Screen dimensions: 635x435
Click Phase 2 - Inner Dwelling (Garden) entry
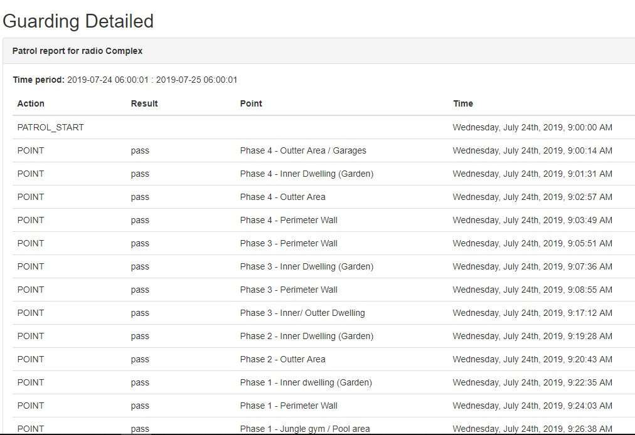coord(306,336)
